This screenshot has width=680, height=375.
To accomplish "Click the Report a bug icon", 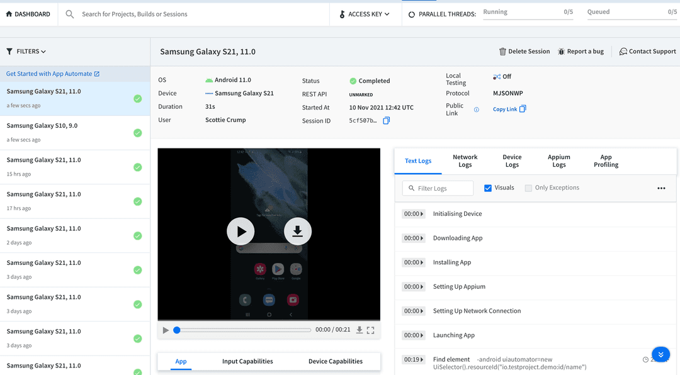I will coord(562,52).
